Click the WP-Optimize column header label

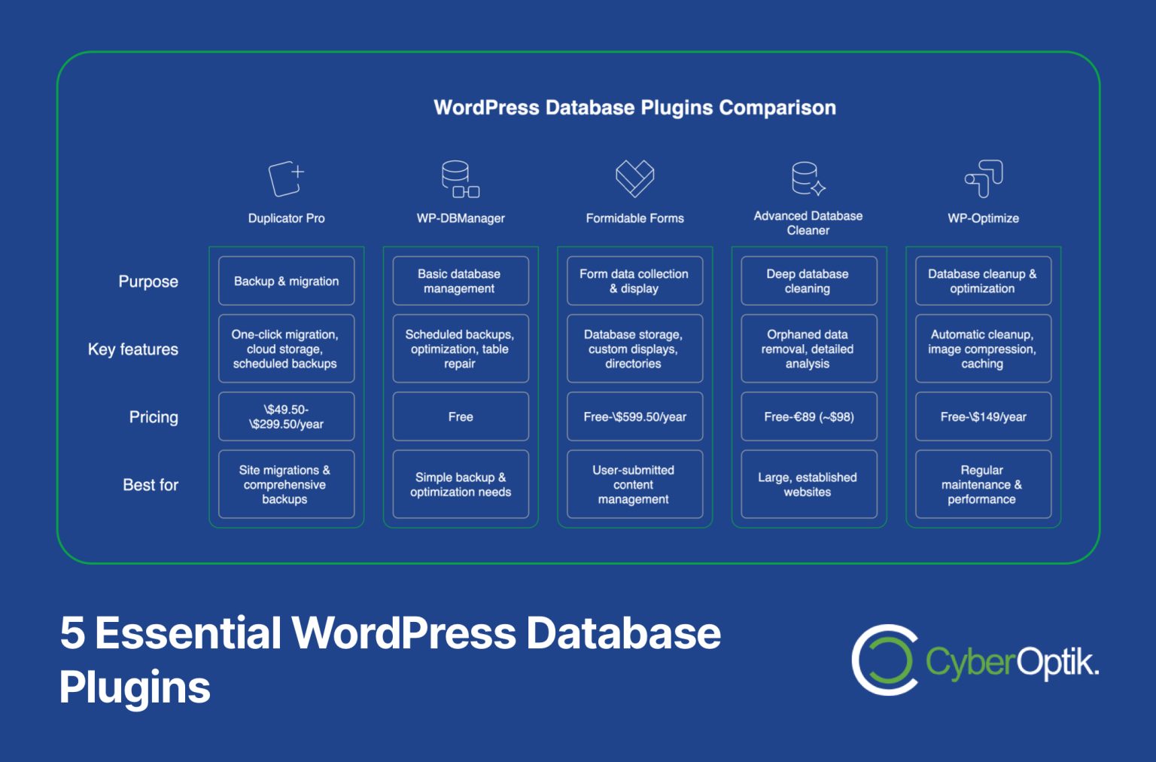[983, 218]
